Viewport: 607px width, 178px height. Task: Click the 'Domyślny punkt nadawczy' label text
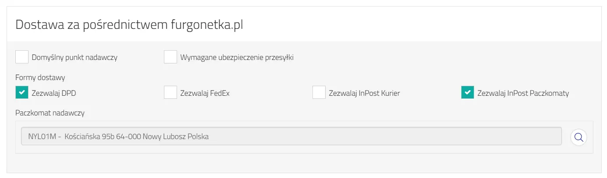click(75, 57)
